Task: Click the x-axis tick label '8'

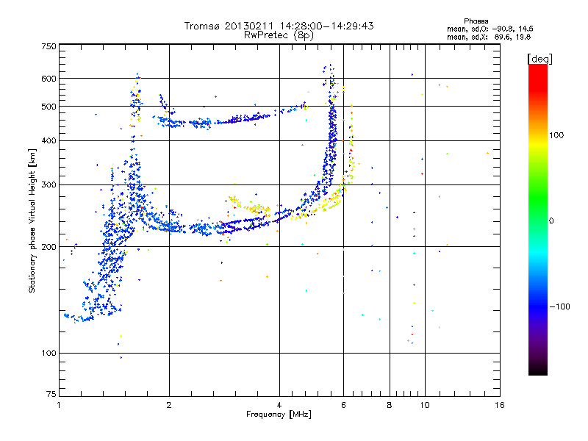Action: click(390, 405)
